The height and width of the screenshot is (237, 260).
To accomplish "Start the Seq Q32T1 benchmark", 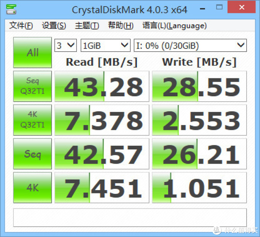I will (32, 86).
